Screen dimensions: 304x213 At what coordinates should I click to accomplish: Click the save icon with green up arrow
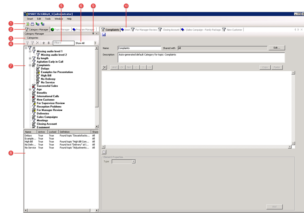42,24
